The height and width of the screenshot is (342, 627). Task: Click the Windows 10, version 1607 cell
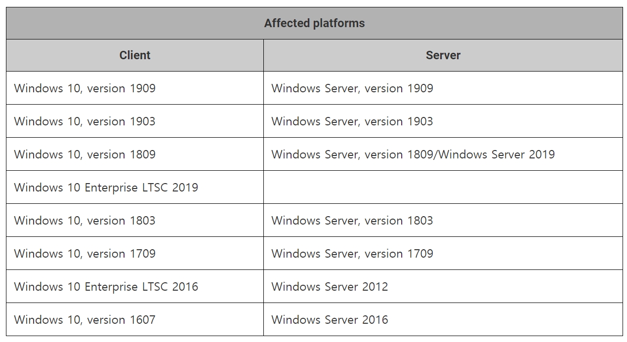point(85,320)
